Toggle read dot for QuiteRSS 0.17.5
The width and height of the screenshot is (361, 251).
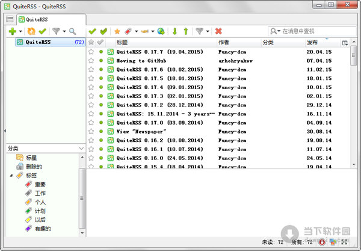click(x=101, y=78)
